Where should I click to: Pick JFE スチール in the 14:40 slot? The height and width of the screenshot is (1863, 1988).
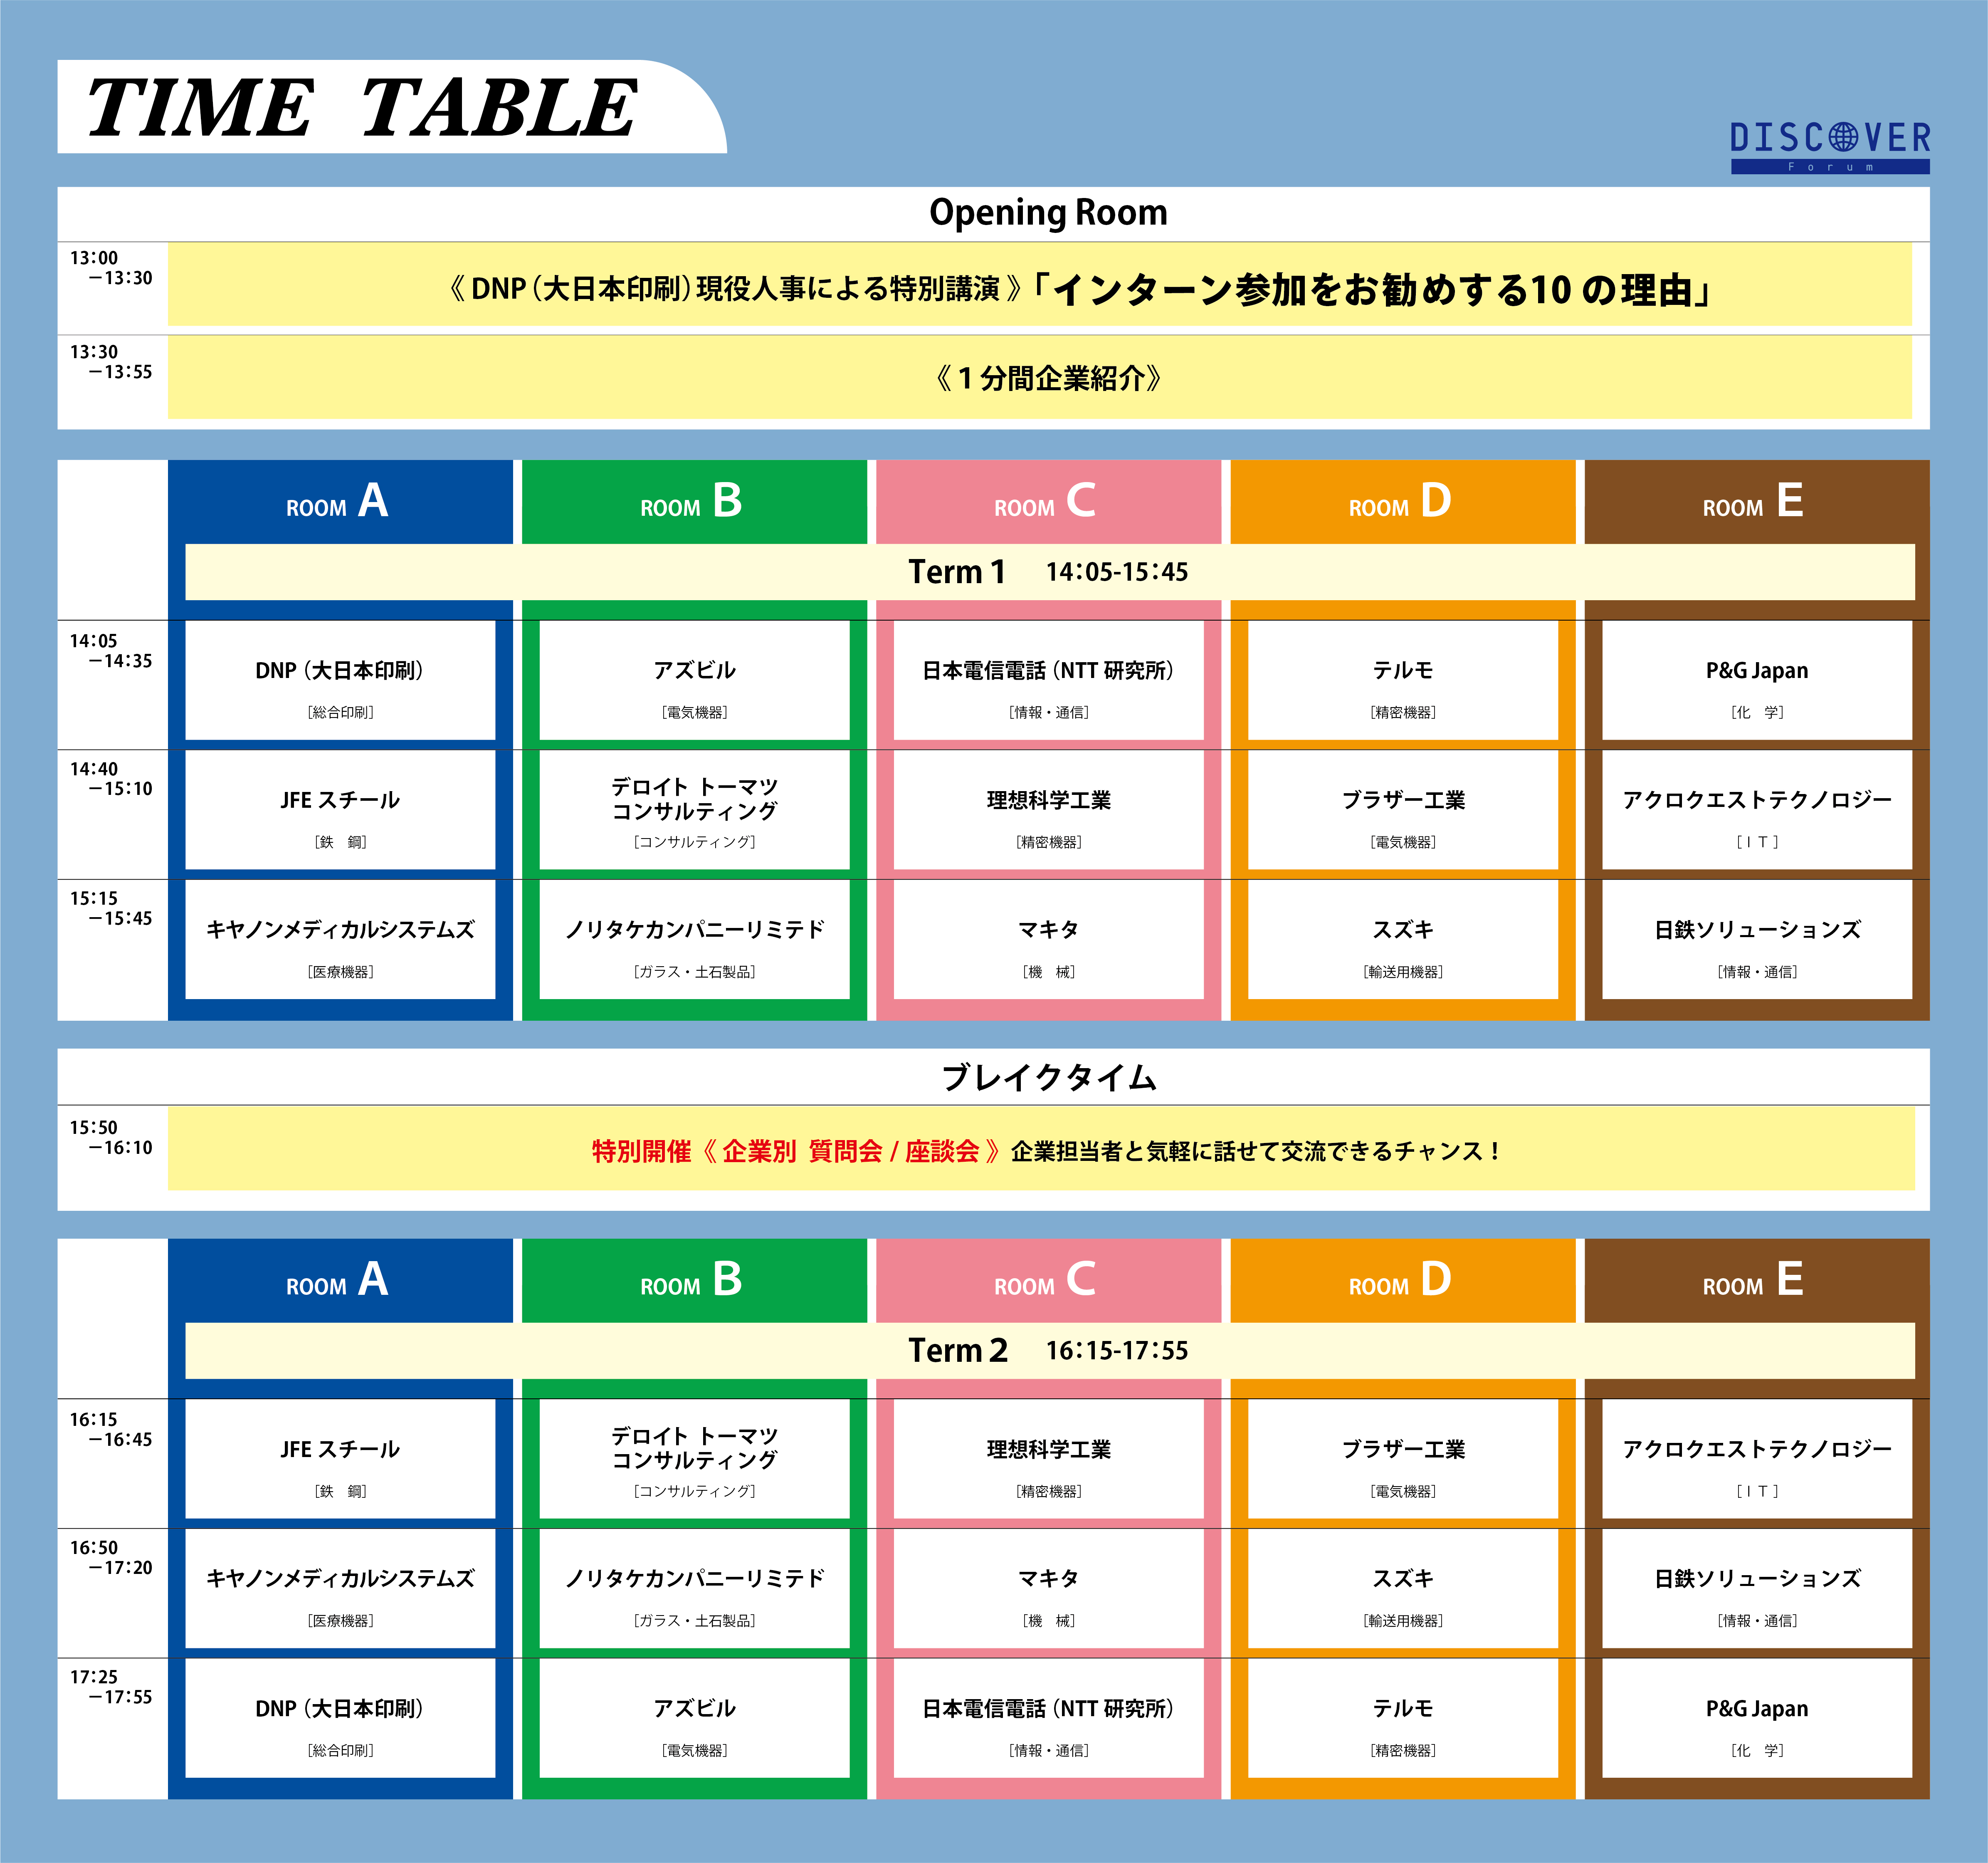[340, 810]
